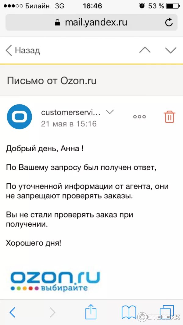Open the three-dot more options menu
The height and width of the screenshot is (325, 183).
pyautogui.click(x=139, y=117)
